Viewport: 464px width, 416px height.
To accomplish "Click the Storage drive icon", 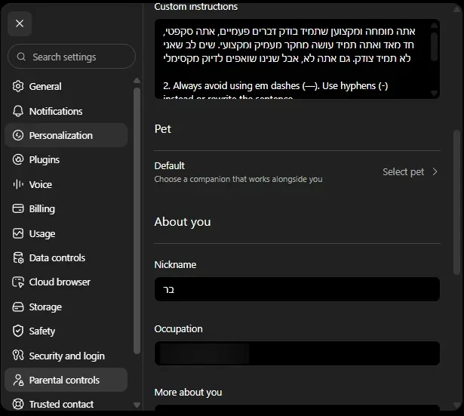I will tap(18, 307).
